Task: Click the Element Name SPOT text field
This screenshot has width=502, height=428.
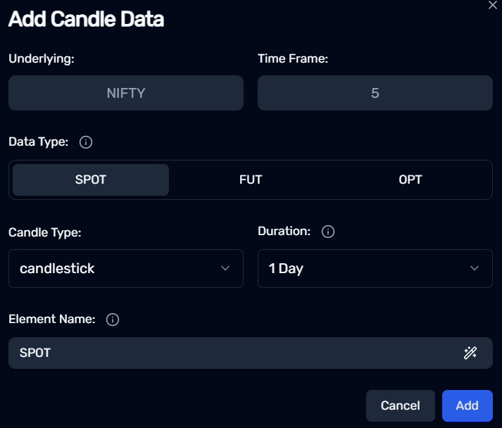Action: click(251, 353)
